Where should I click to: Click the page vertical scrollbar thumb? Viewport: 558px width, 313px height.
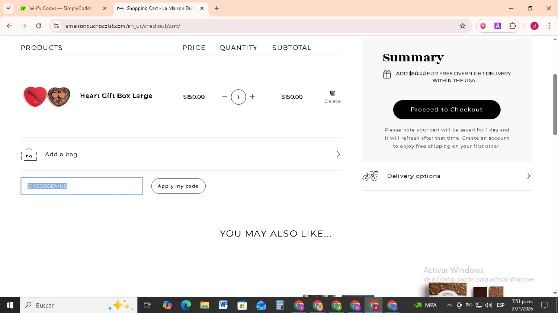(x=555, y=104)
